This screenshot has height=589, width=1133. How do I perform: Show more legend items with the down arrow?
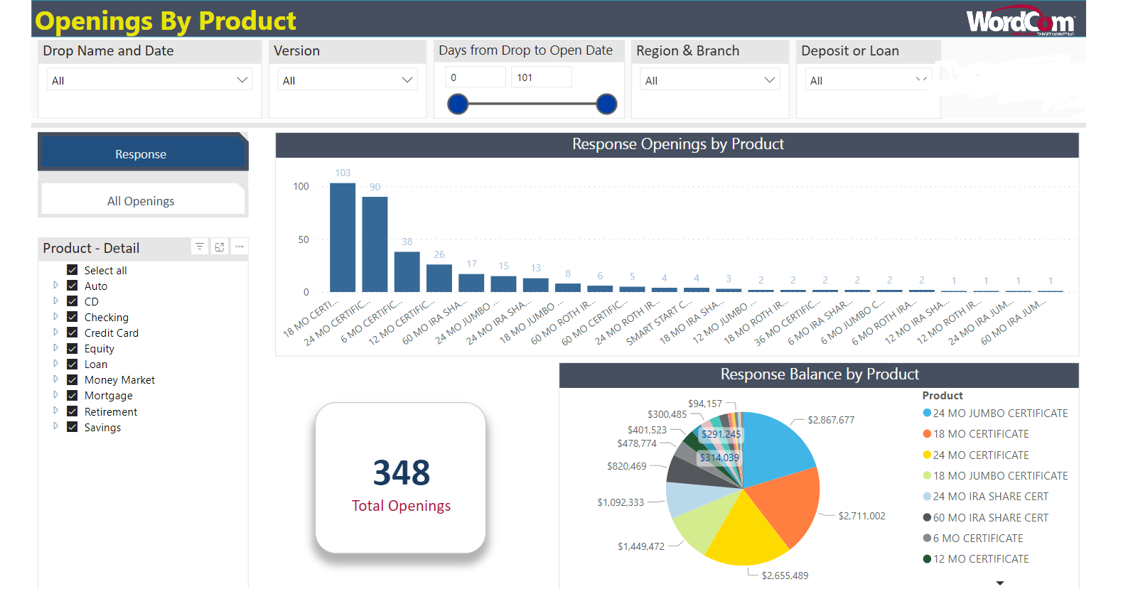tap(1000, 583)
